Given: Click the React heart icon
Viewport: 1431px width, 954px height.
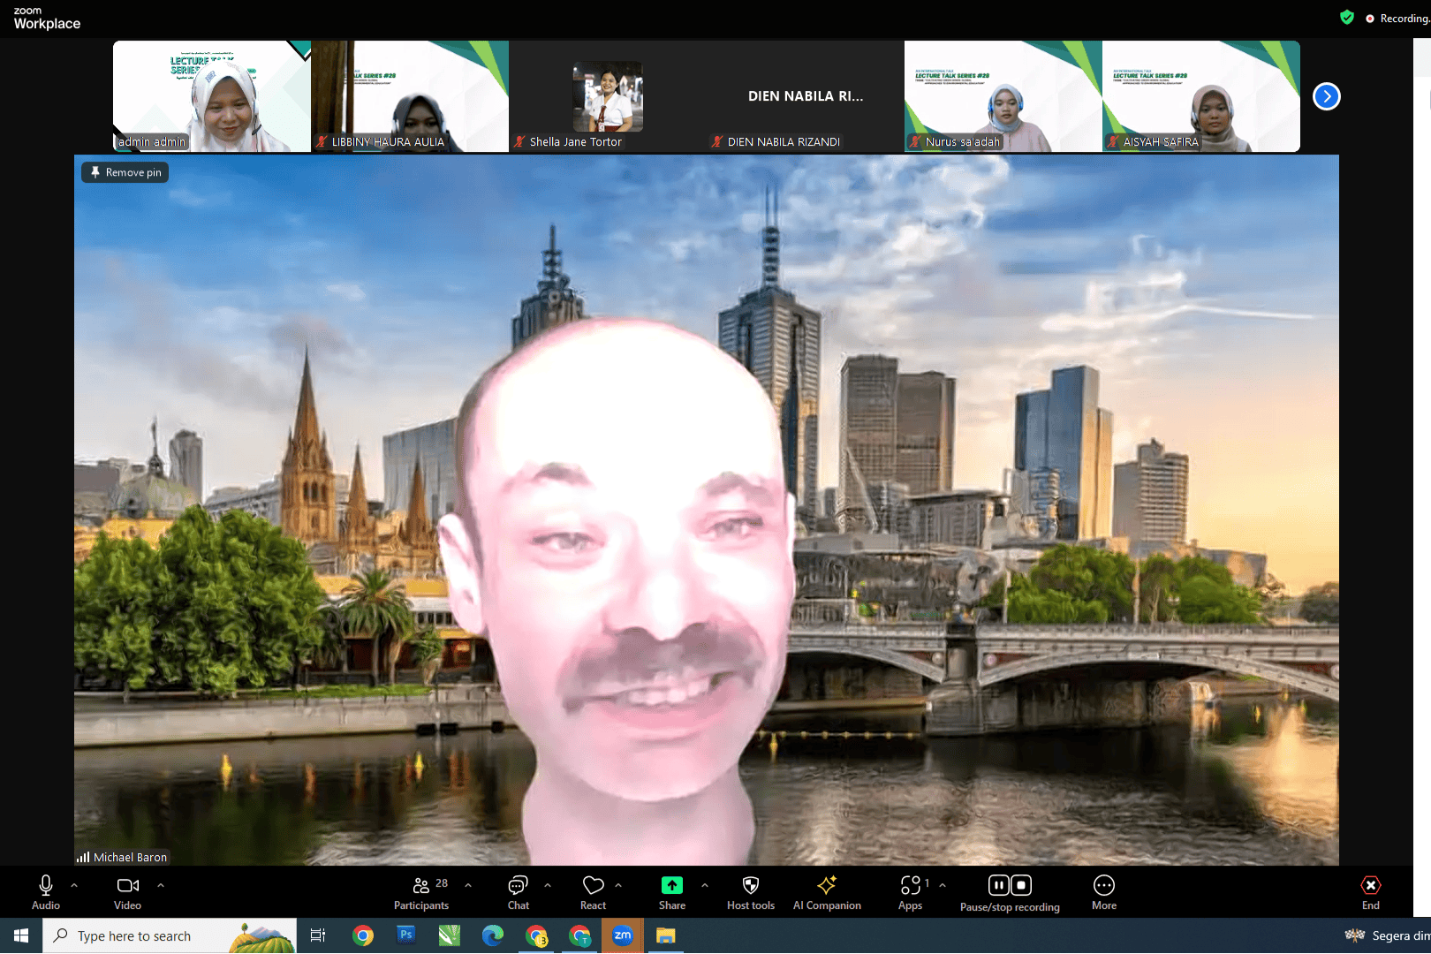Looking at the screenshot, I should [594, 891].
